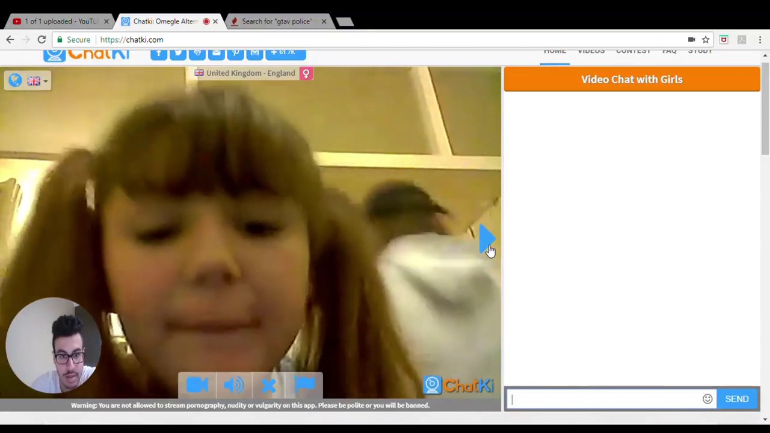Click the blue next arrow

486,239
